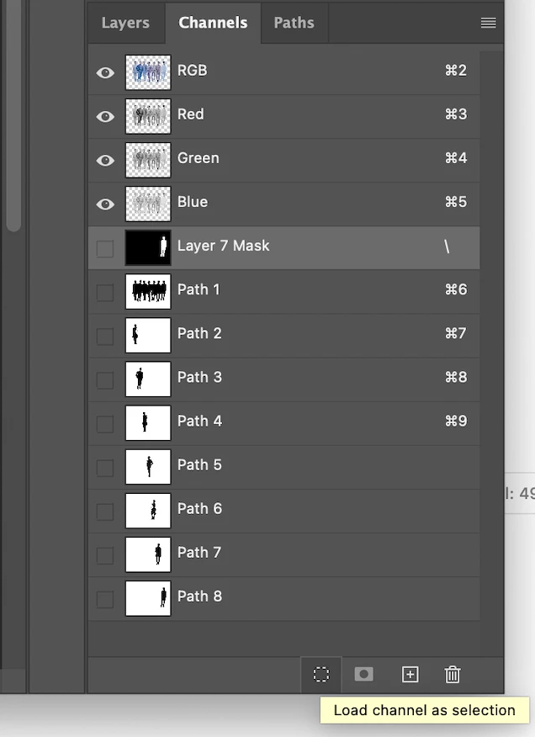
Task: Click Save selection as channel icon
Action: pos(364,675)
